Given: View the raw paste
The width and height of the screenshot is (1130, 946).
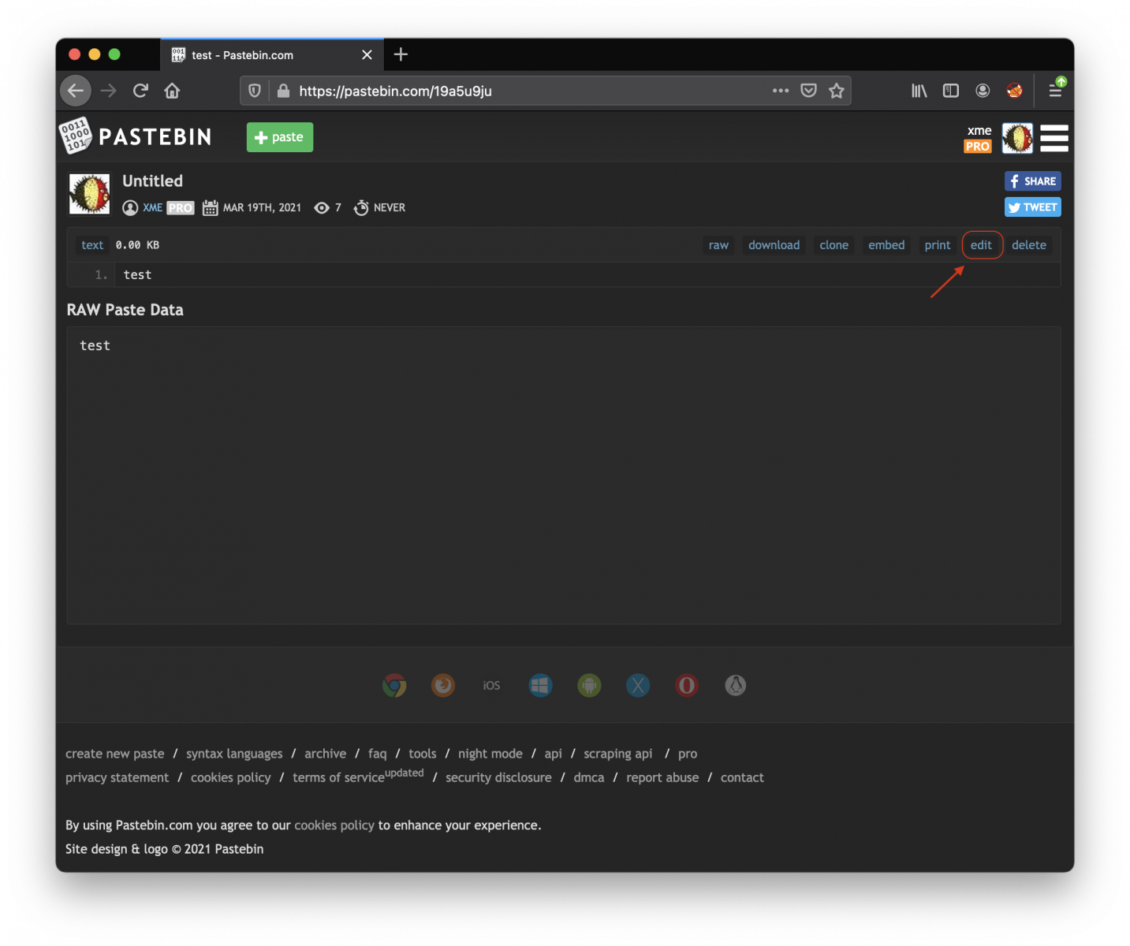Looking at the screenshot, I should 718,245.
